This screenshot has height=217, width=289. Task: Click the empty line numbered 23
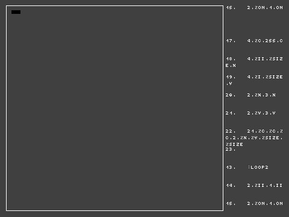click(x=231, y=149)
